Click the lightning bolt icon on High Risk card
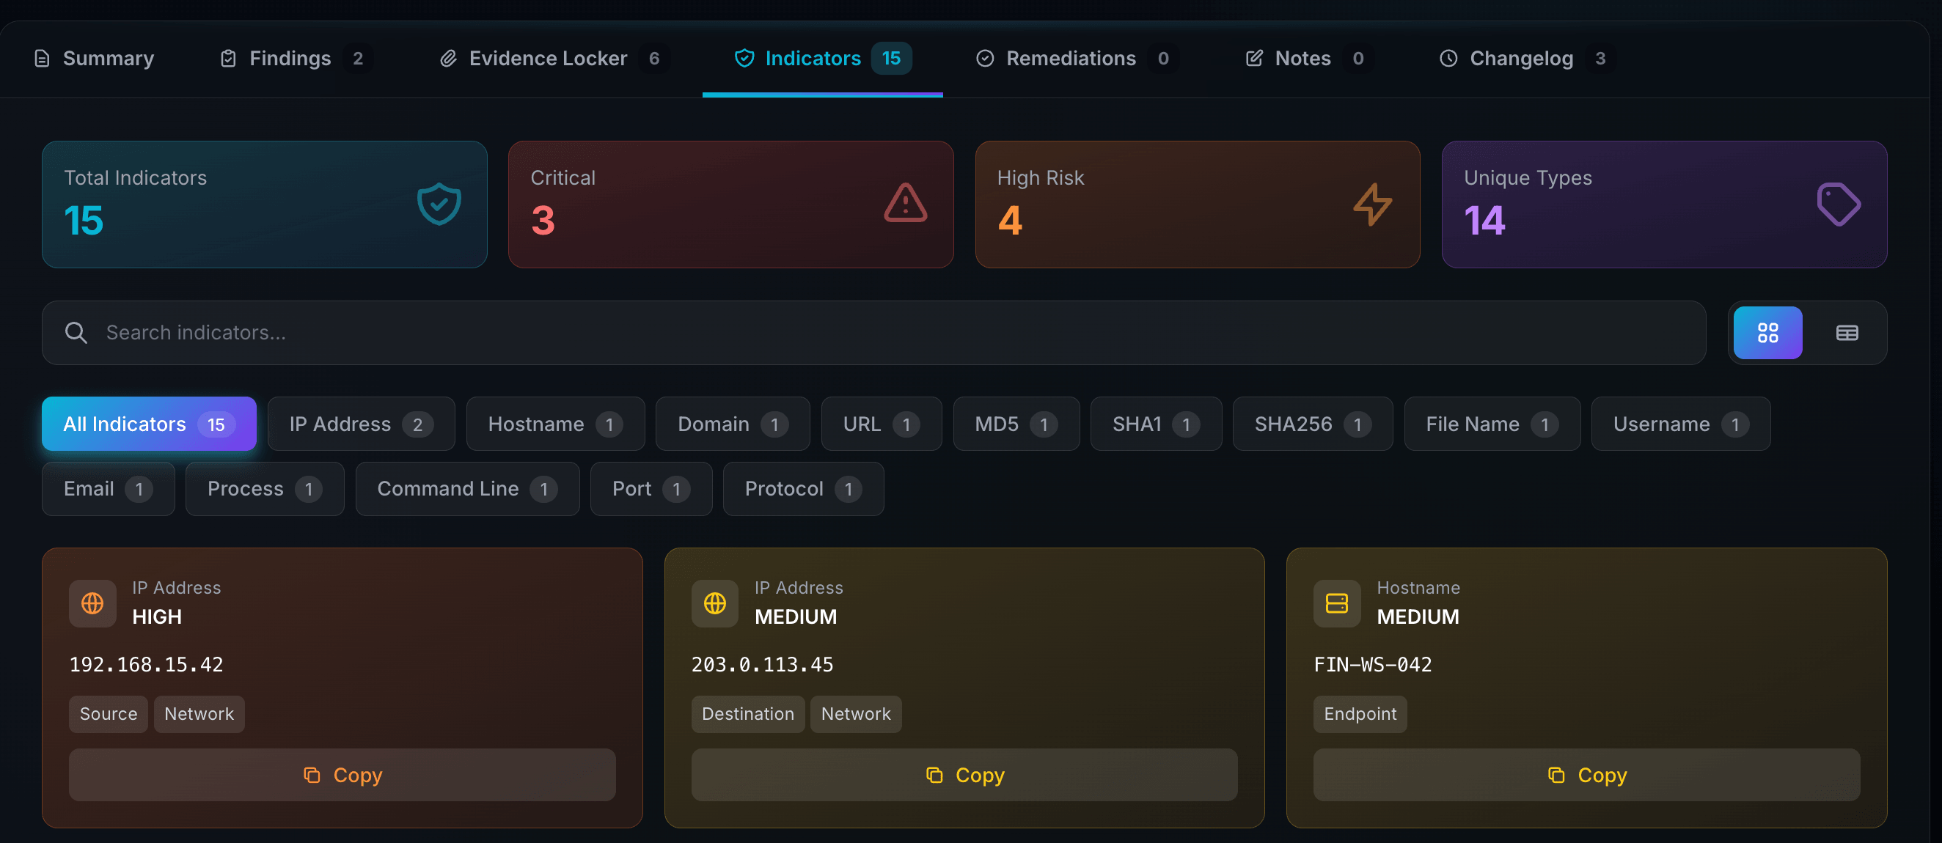The height and width of the screenshot is (843, 1942). pos(1371,202)
